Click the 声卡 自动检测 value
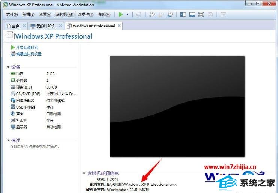278x193 pixels. [54, 114]
